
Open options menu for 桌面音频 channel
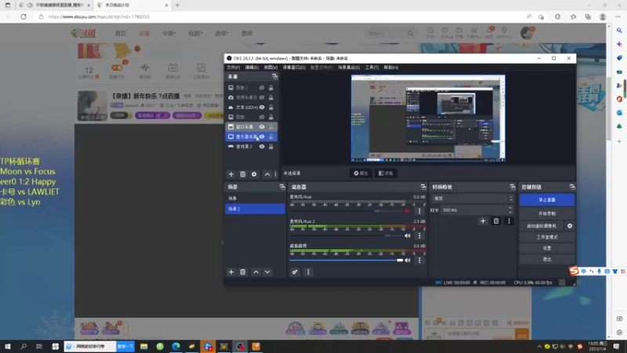coord(419,260)
